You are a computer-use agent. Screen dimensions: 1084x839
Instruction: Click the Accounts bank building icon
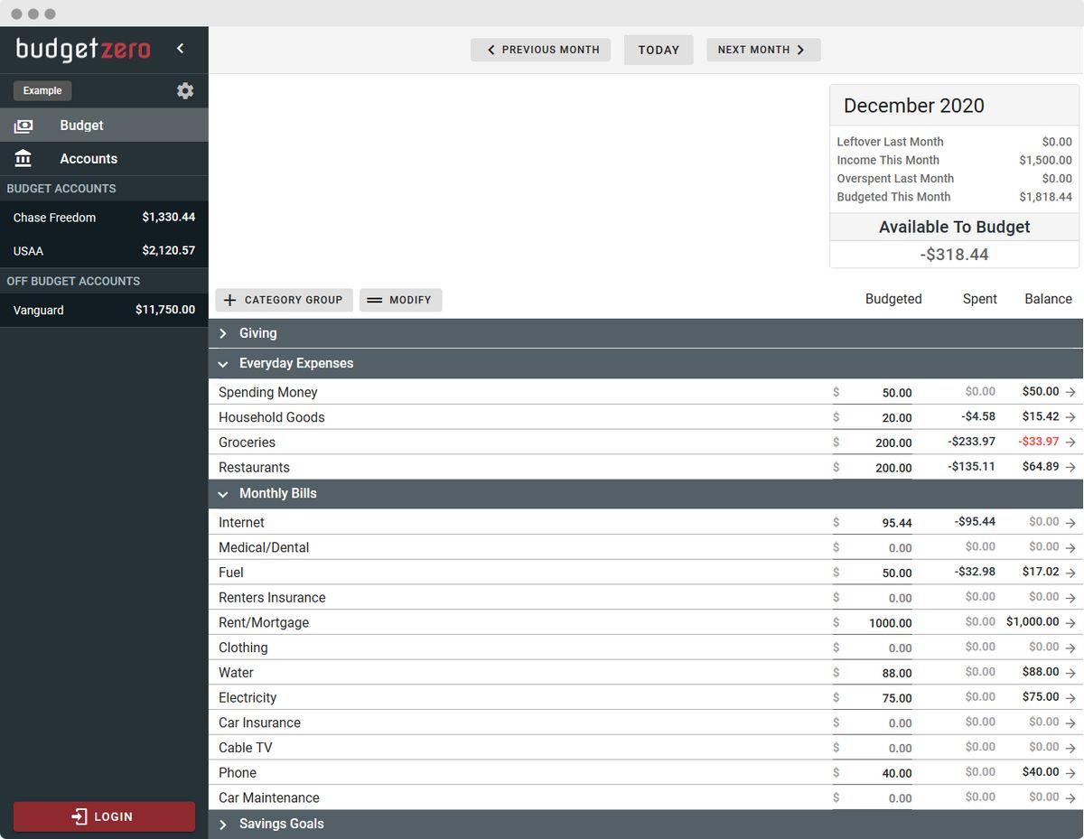click(23, 159)
